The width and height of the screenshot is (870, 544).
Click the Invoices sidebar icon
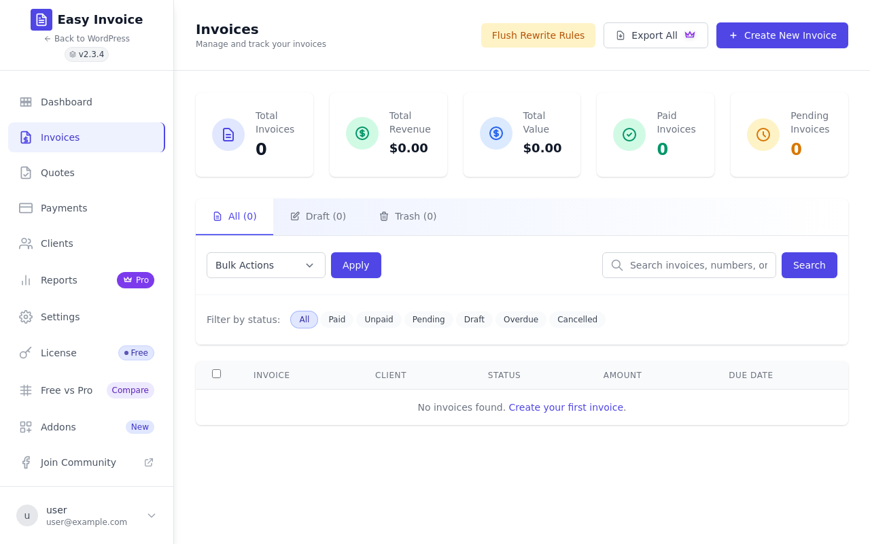click(x=26, y=137)
